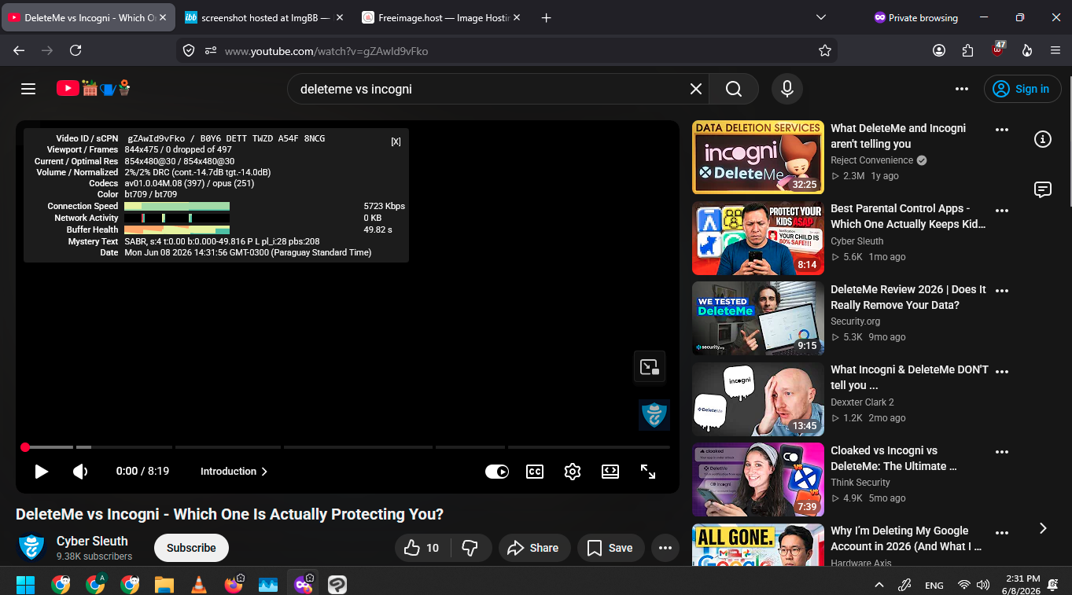Image resolution: width=1072 pixels, height=595 pixels.
Task: Open the player settings gear
Action: click(x=573, y=472)
